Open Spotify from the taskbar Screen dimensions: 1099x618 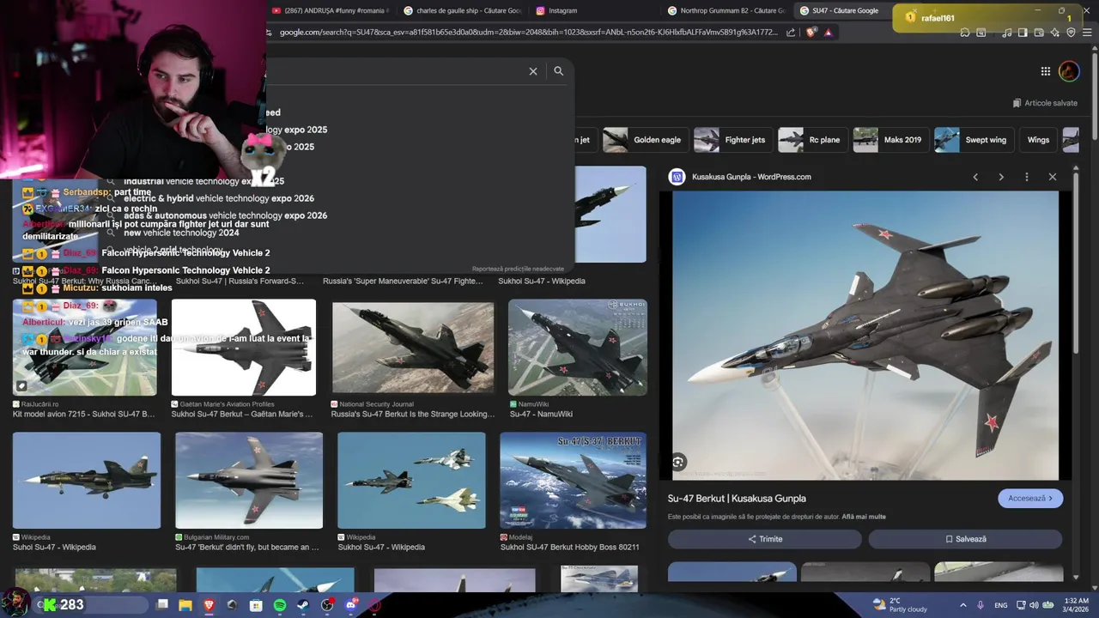280,605
